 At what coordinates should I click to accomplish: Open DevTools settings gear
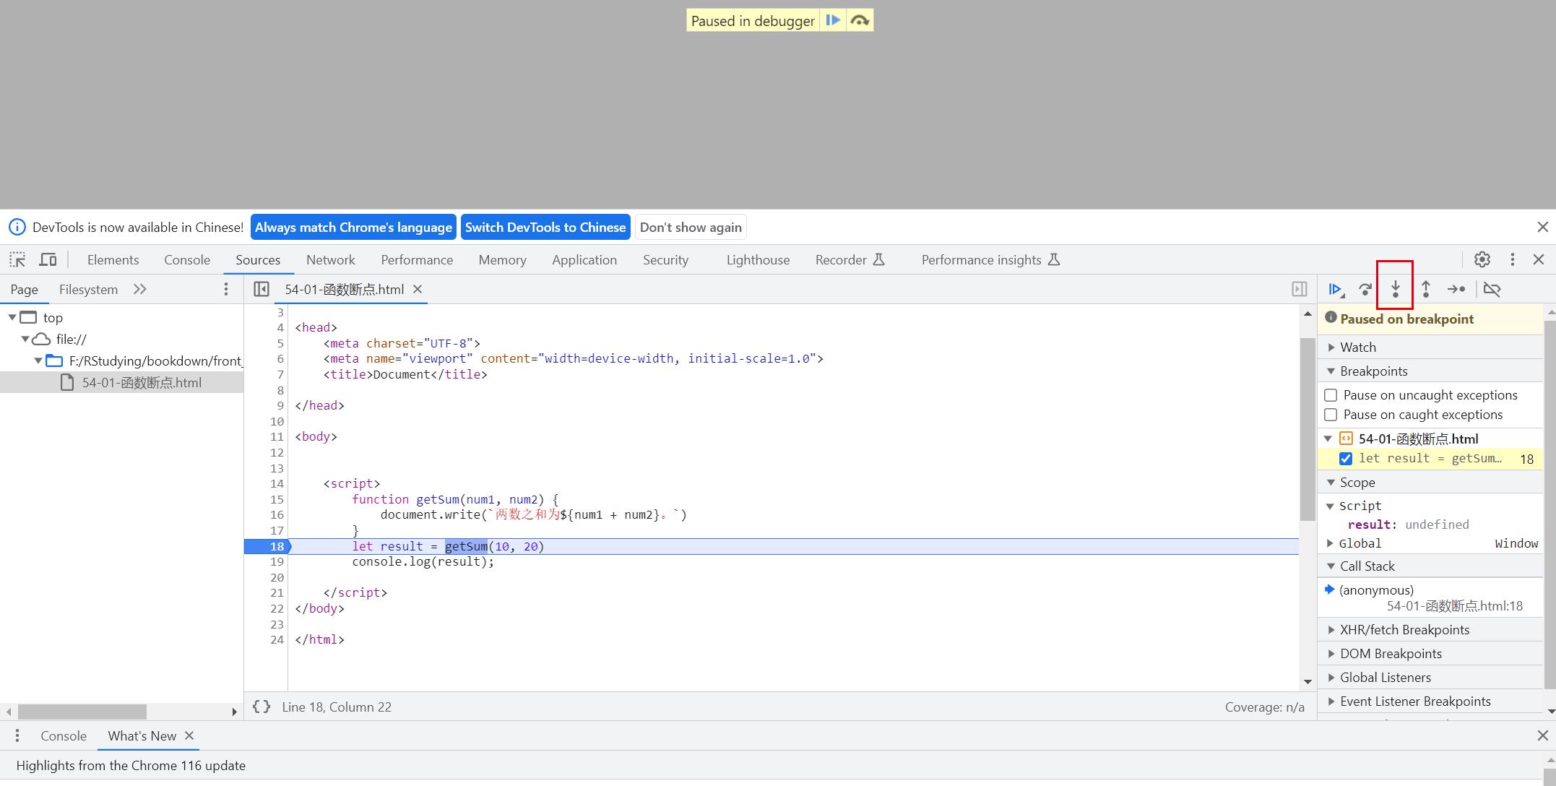point(1482,259)
